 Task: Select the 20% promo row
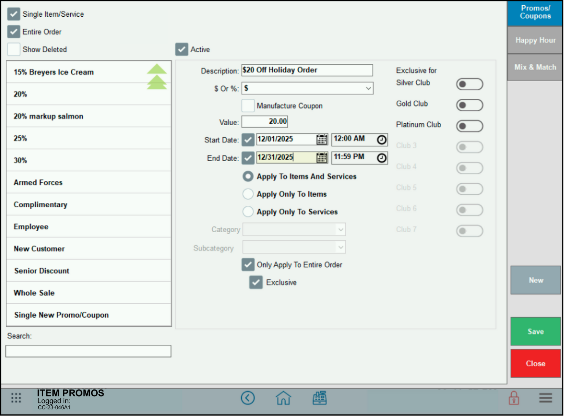tap(89, 94)
